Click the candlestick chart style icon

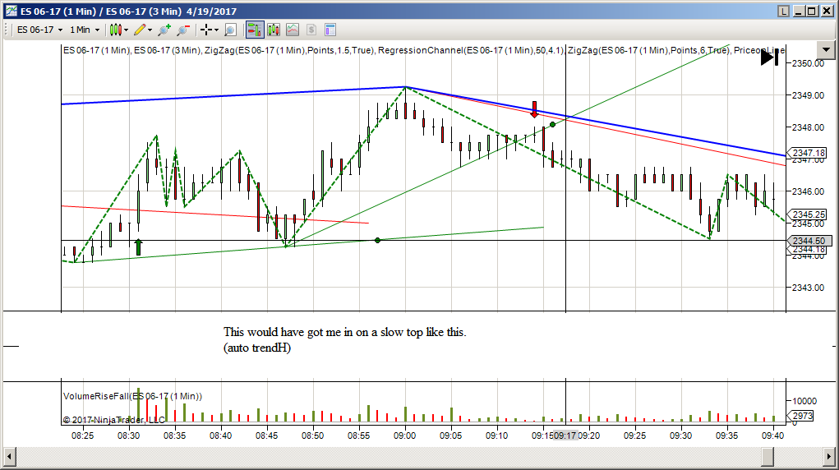coord(116,30)
